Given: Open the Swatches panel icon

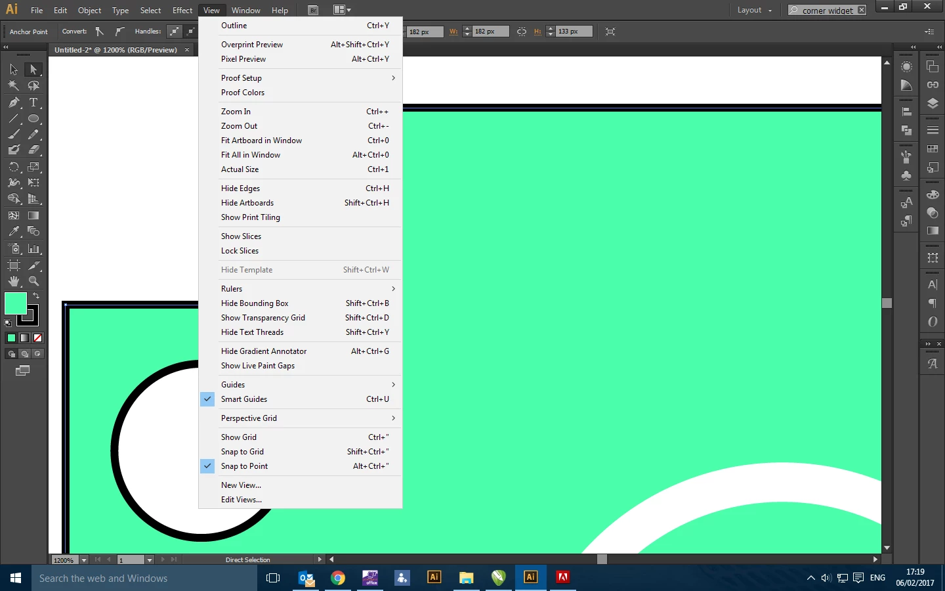Looking at the screenshot, I should tap(933, 149).
